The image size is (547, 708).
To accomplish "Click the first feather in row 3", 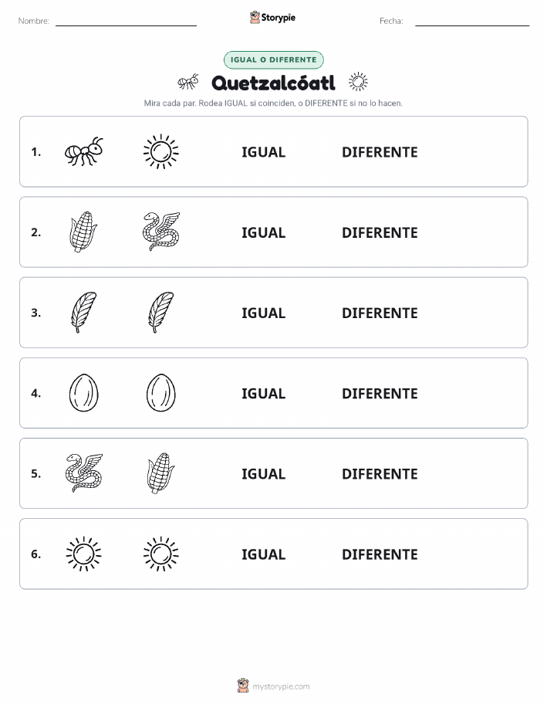I will click(x=84, y=312).
